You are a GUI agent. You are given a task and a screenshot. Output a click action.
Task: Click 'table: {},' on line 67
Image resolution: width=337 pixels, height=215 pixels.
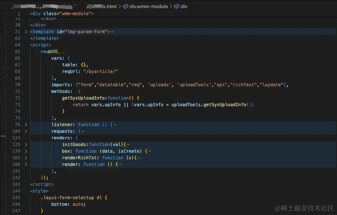pos(75,65)
